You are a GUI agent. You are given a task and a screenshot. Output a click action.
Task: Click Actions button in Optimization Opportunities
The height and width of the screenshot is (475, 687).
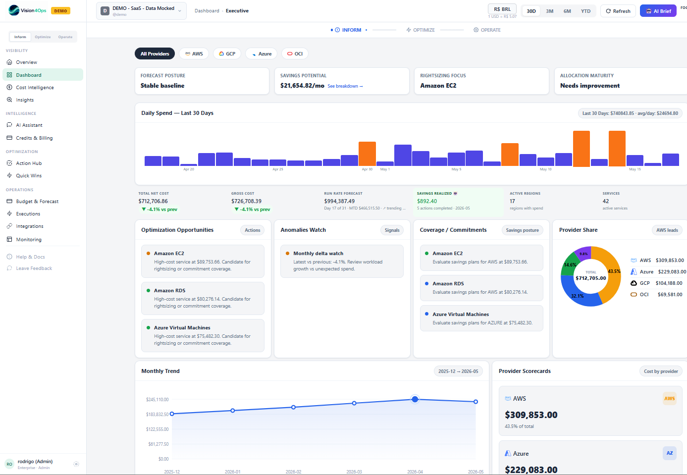pyautogui.click(x=253, y=230)
